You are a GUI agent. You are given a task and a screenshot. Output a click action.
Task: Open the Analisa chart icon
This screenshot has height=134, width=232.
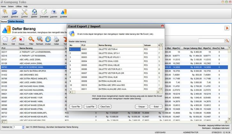tap(64, 13)
